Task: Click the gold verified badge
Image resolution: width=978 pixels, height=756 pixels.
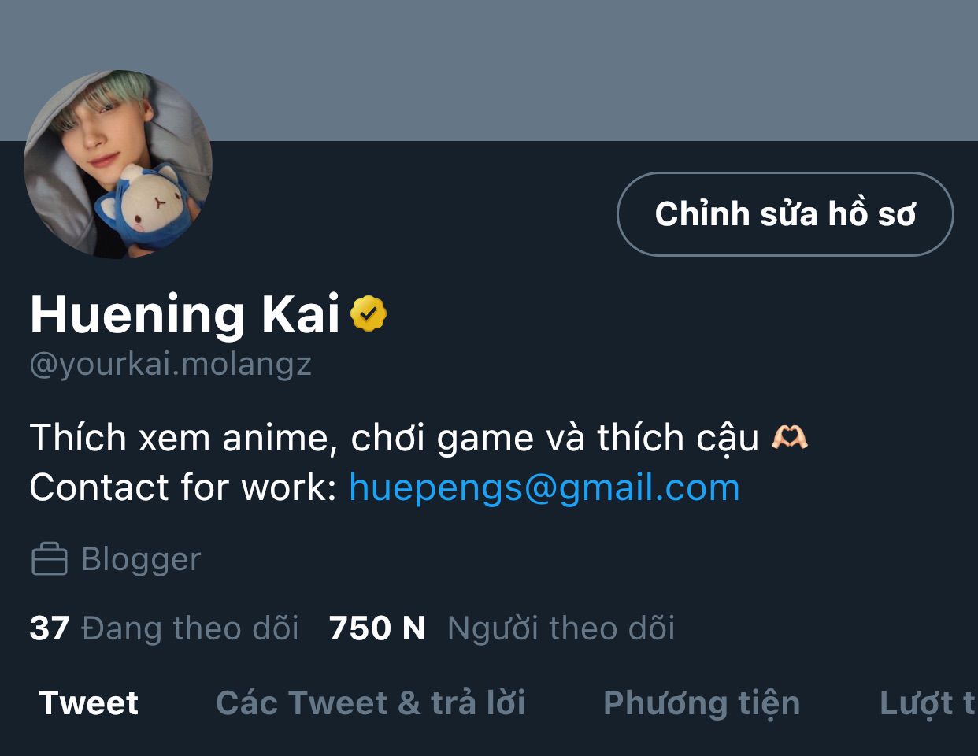Action: coord(369,313)
